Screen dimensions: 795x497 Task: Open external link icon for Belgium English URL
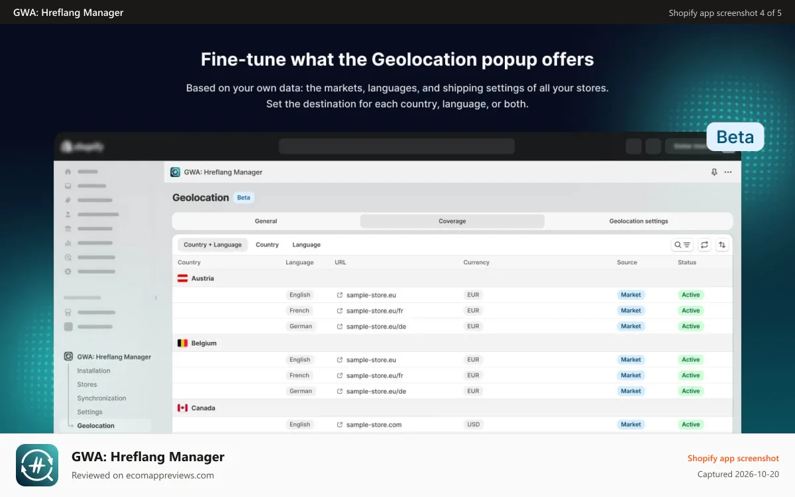(x=340, y=360)
